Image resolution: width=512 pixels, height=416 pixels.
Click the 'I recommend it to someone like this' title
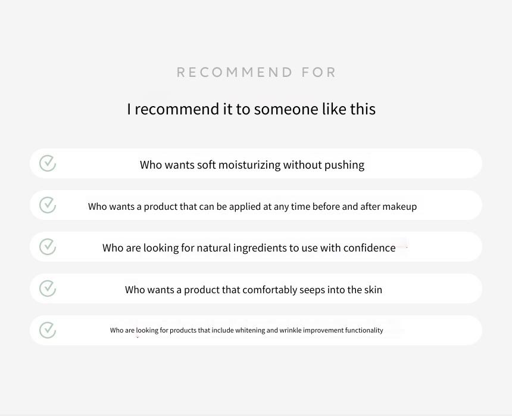[251, 109]
